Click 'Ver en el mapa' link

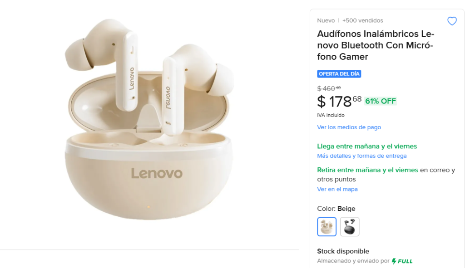click(337, 189)
